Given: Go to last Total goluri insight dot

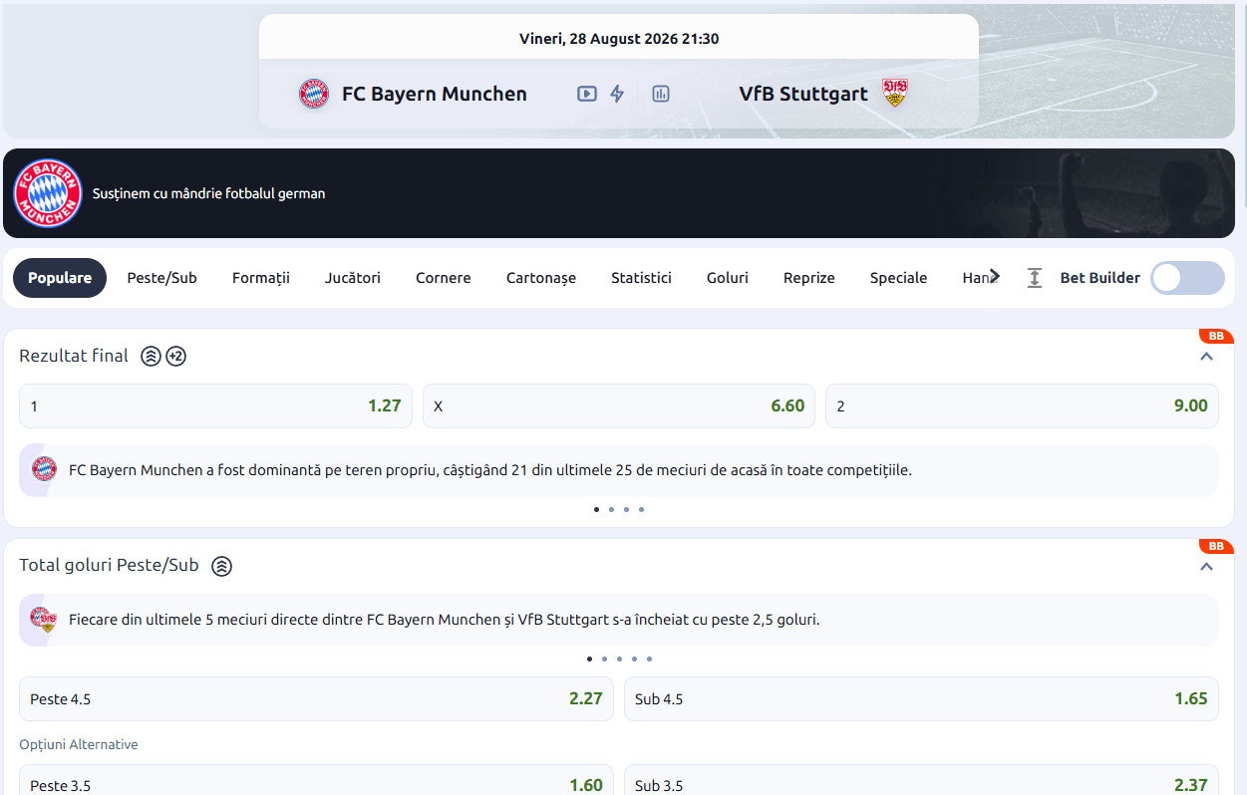Looking at the screenshot, I should pyautogui.click(x=649, y=659).
